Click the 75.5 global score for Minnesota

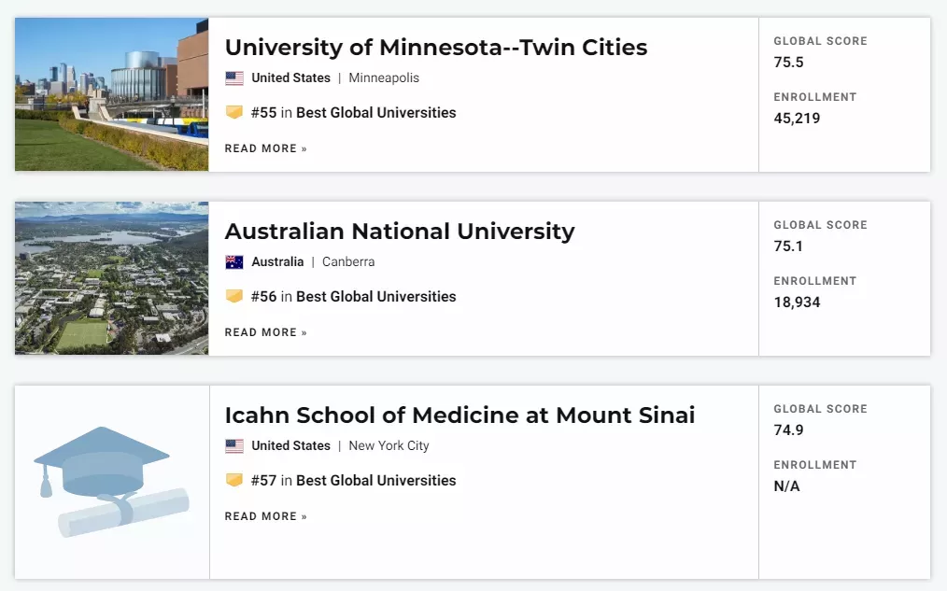pos(789,63)
